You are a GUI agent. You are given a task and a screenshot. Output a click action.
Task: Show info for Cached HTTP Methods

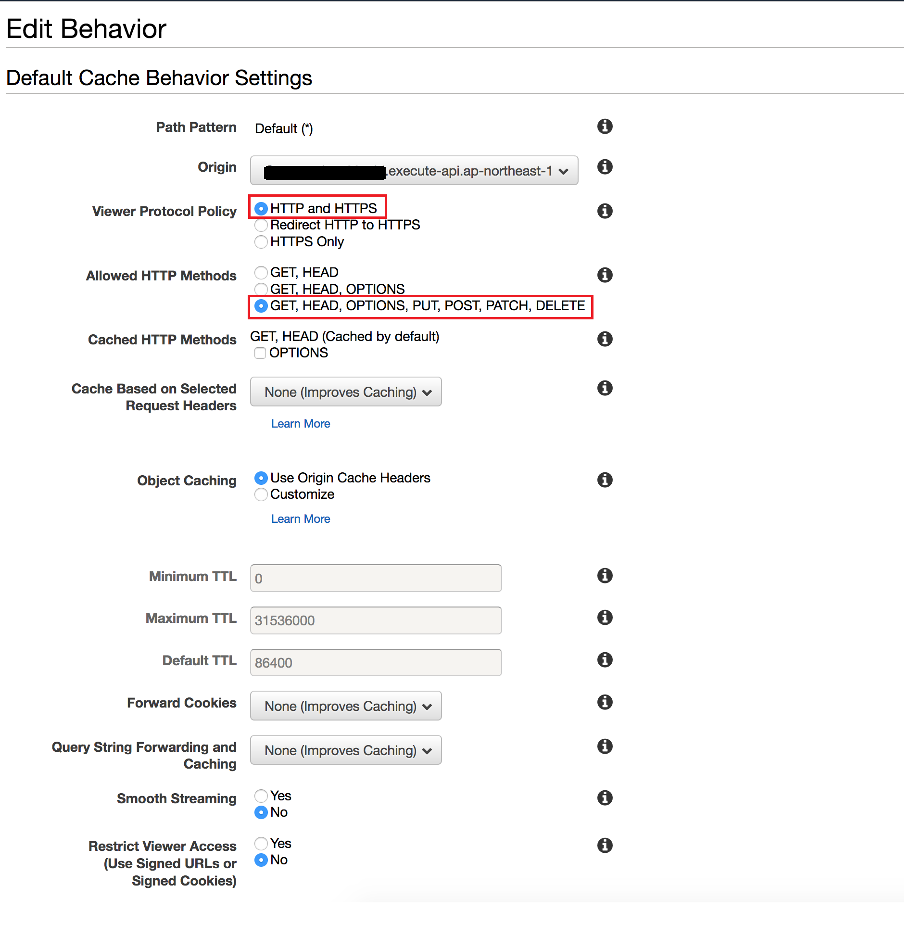[605, 339]
